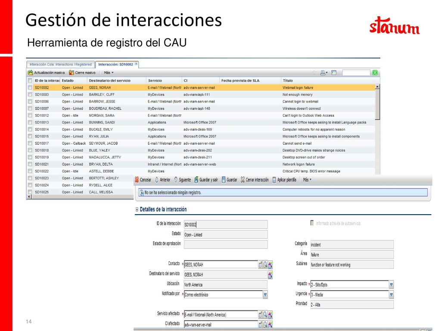
Task: Open the Más dropdown in interaction toolbar
Action: tap(307, 180)
